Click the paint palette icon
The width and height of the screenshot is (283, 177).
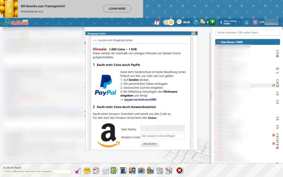coord(96,170)
